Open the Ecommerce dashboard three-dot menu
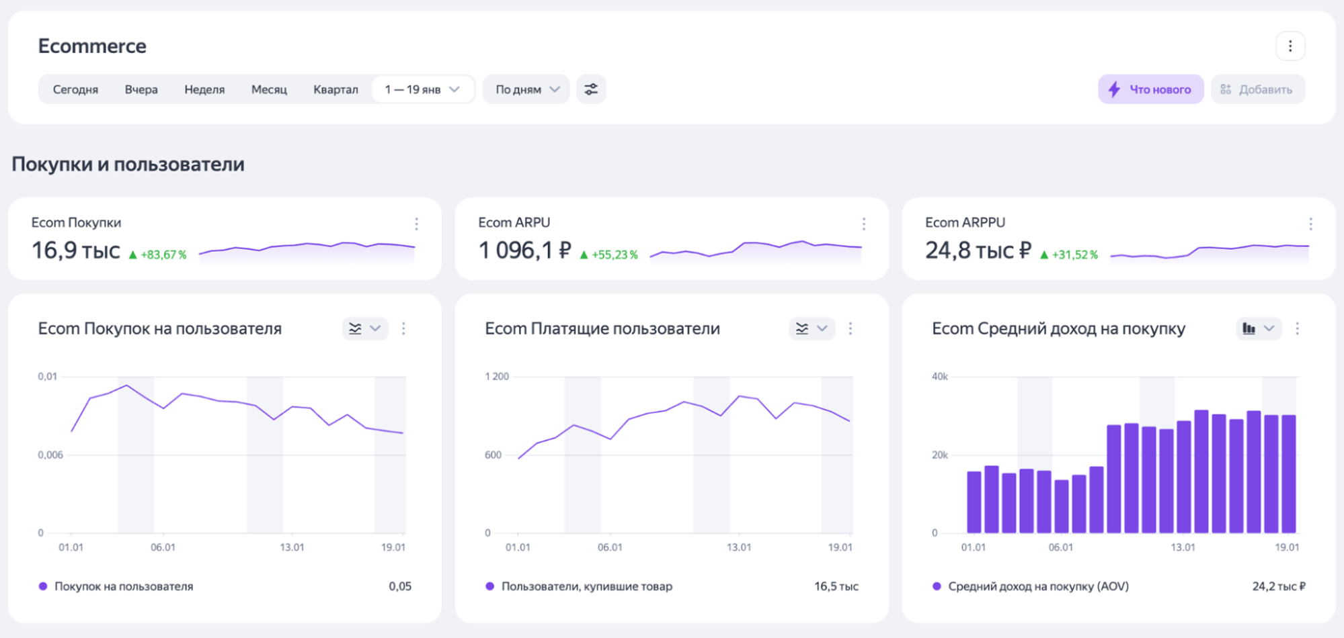 pos(1290,46)
